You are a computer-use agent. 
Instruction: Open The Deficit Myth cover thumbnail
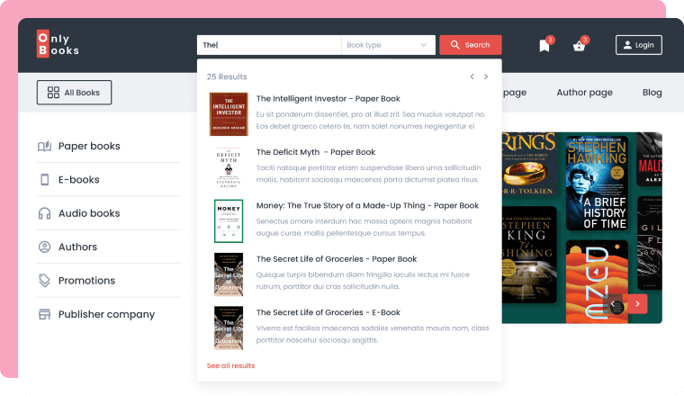click(229, 167)
